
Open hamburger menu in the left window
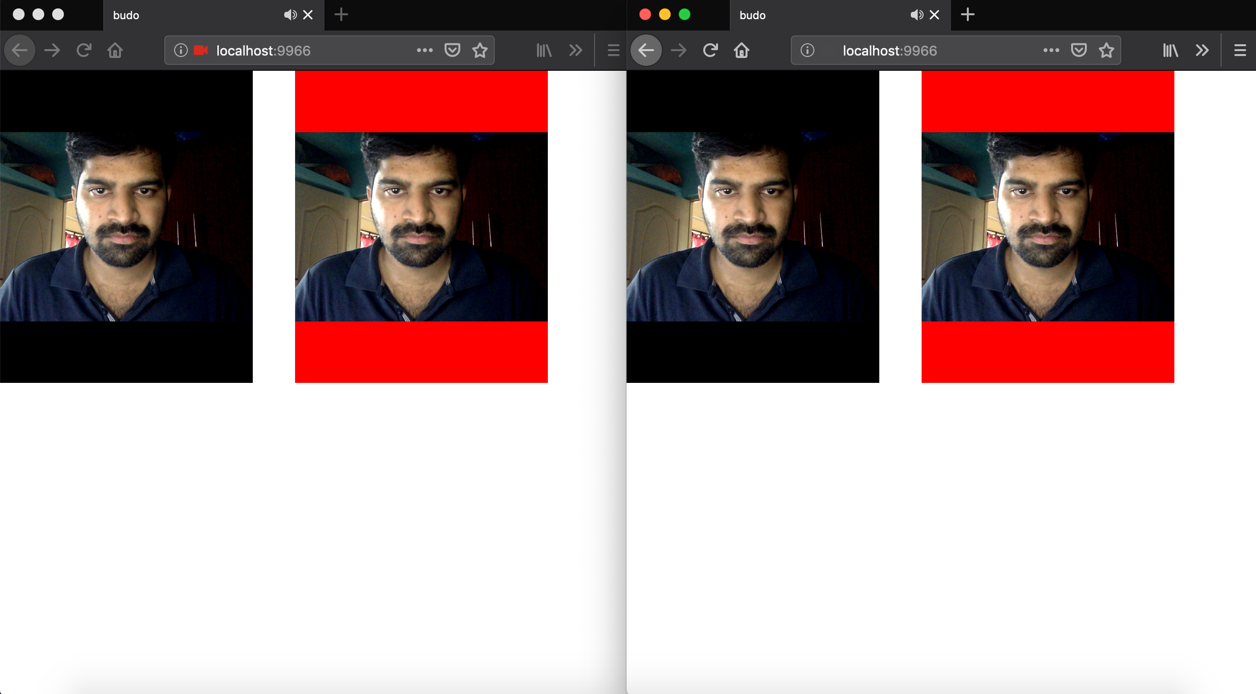613,50
